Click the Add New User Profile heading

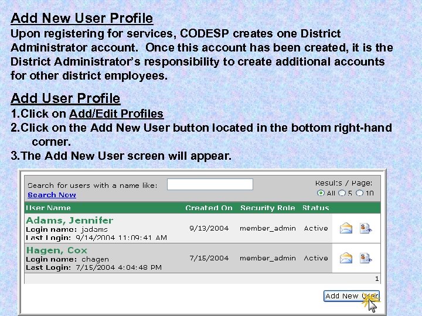point(82,18)
